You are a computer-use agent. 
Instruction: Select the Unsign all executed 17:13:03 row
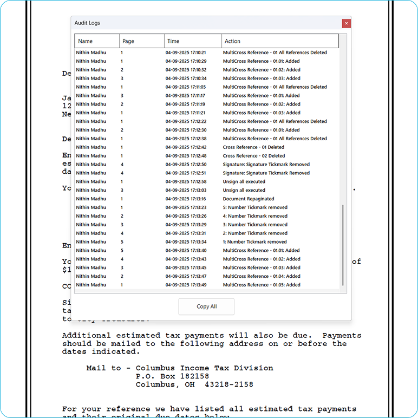(x=244, y=190)
